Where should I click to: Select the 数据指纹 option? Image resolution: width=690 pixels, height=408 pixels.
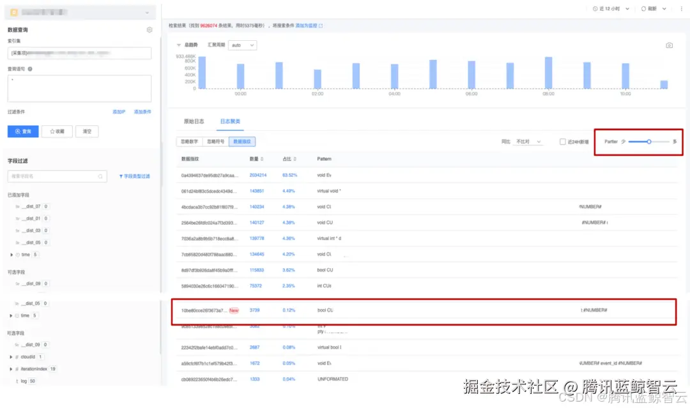pyautogui.click(x=242, y=142)
